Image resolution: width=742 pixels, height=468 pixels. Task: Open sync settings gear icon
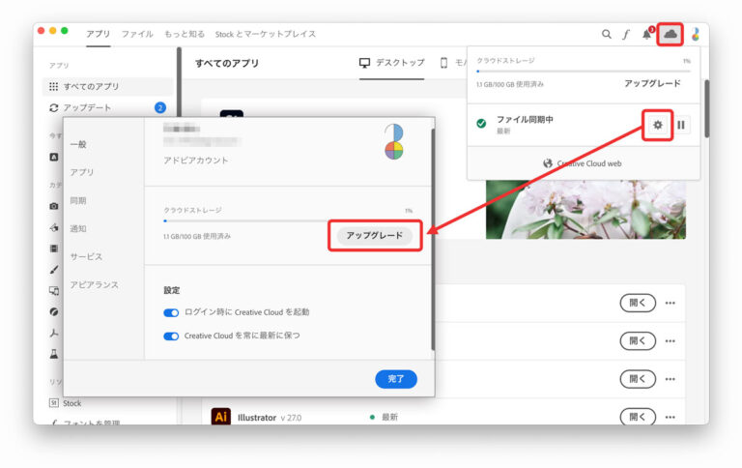coord(658,125)
